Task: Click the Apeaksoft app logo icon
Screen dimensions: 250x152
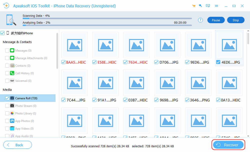Action: click(6, 6)
